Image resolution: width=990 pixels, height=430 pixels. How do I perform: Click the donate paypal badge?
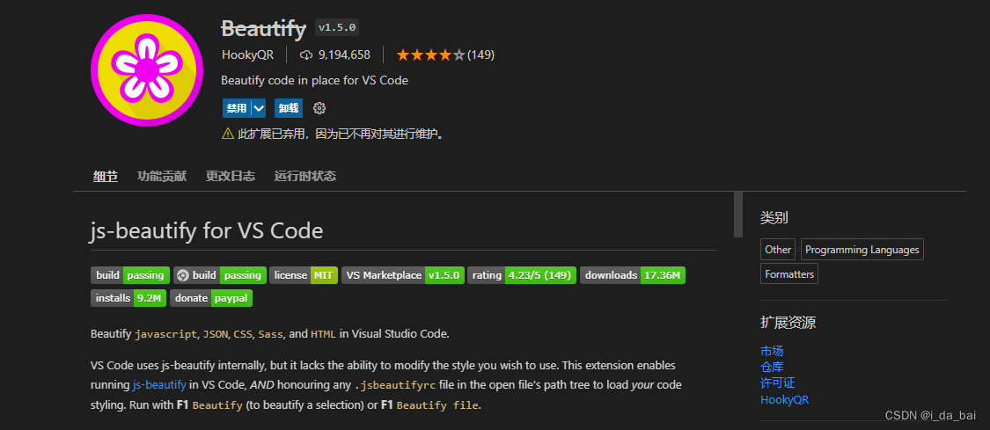tap(211, 298)
